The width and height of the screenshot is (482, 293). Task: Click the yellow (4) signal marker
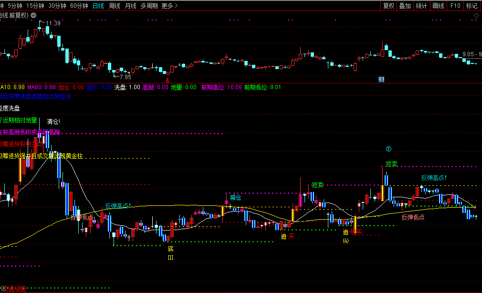(x=346, y=241)
